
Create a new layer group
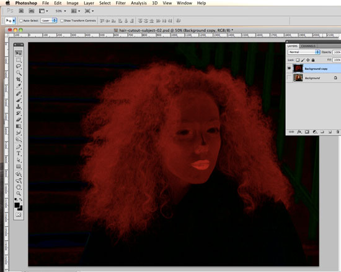pos(322,132)
